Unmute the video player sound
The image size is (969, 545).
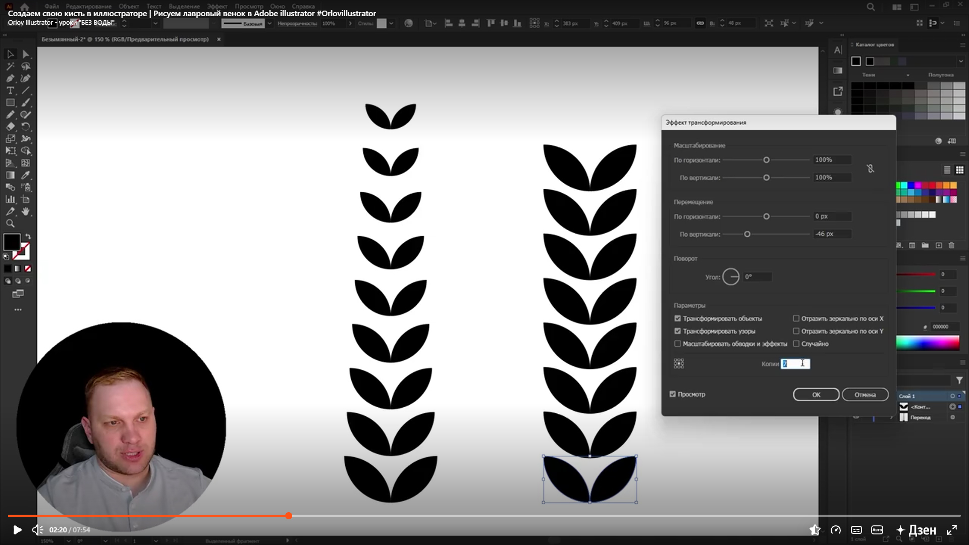coord(37,530)
